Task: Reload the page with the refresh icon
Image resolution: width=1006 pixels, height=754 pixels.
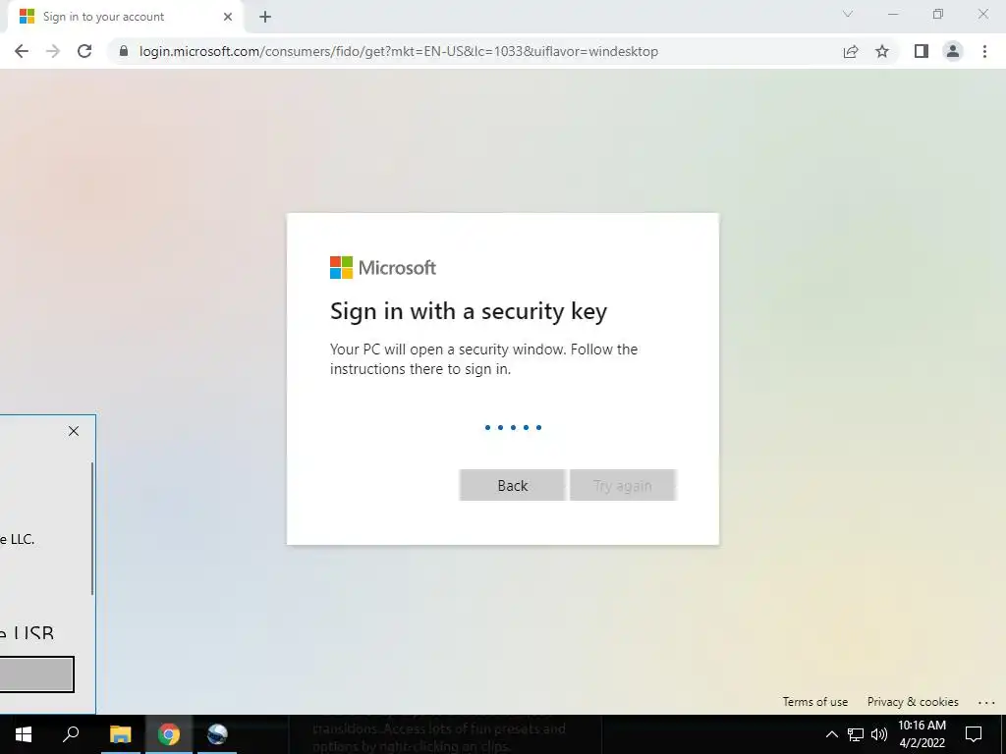Action: (84, 51)
